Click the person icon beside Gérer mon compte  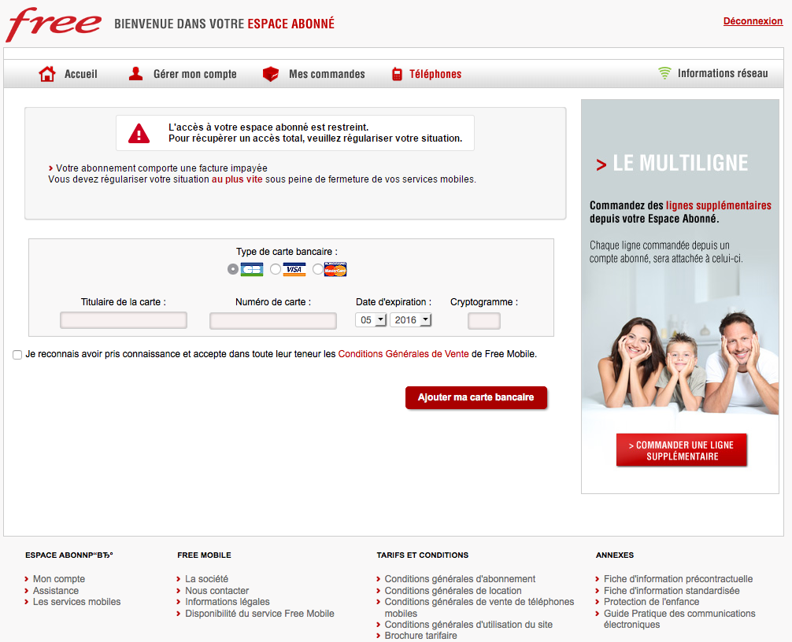click(135, 74)
